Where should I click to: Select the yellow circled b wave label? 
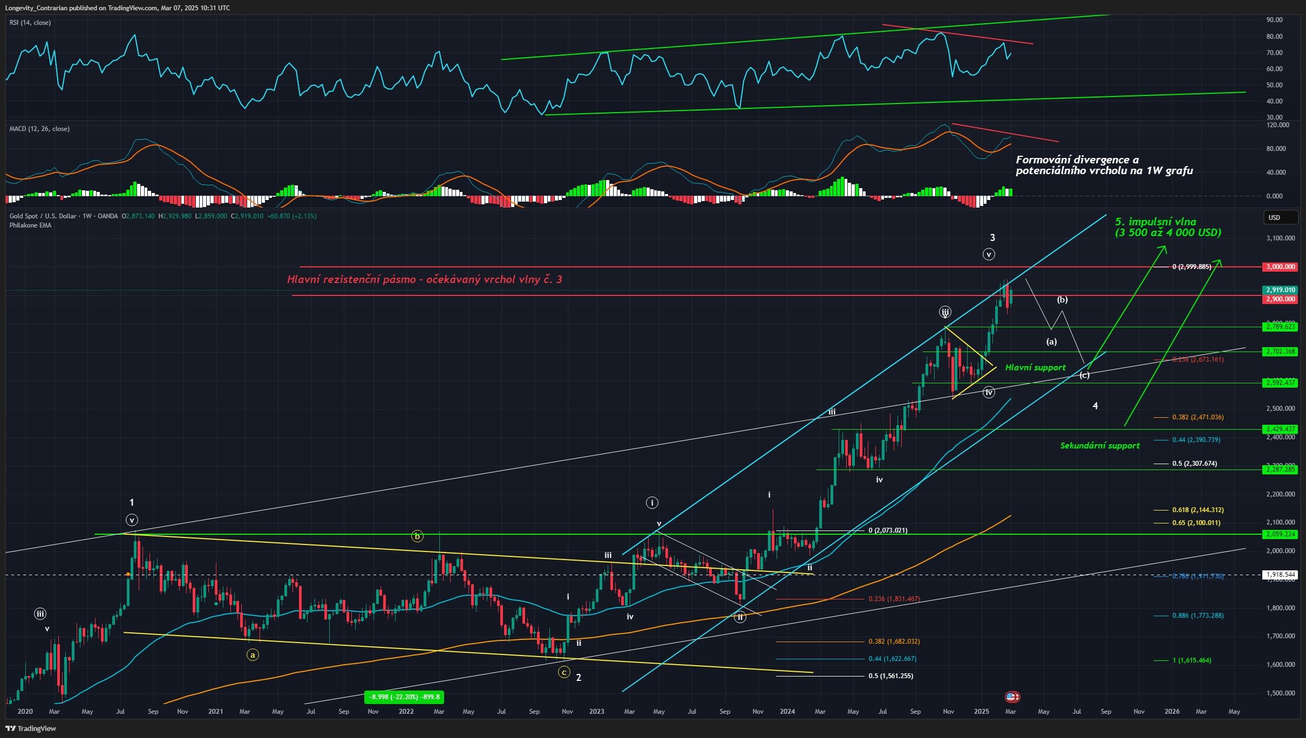[x=417, y=536]
